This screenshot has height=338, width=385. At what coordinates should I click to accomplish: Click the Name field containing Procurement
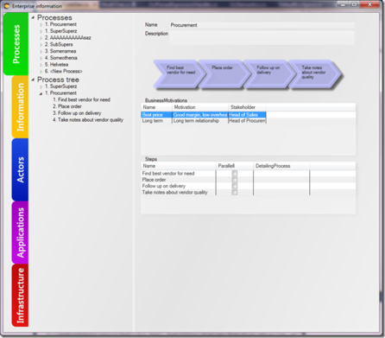pyautogui.click(x=262, y=25)
